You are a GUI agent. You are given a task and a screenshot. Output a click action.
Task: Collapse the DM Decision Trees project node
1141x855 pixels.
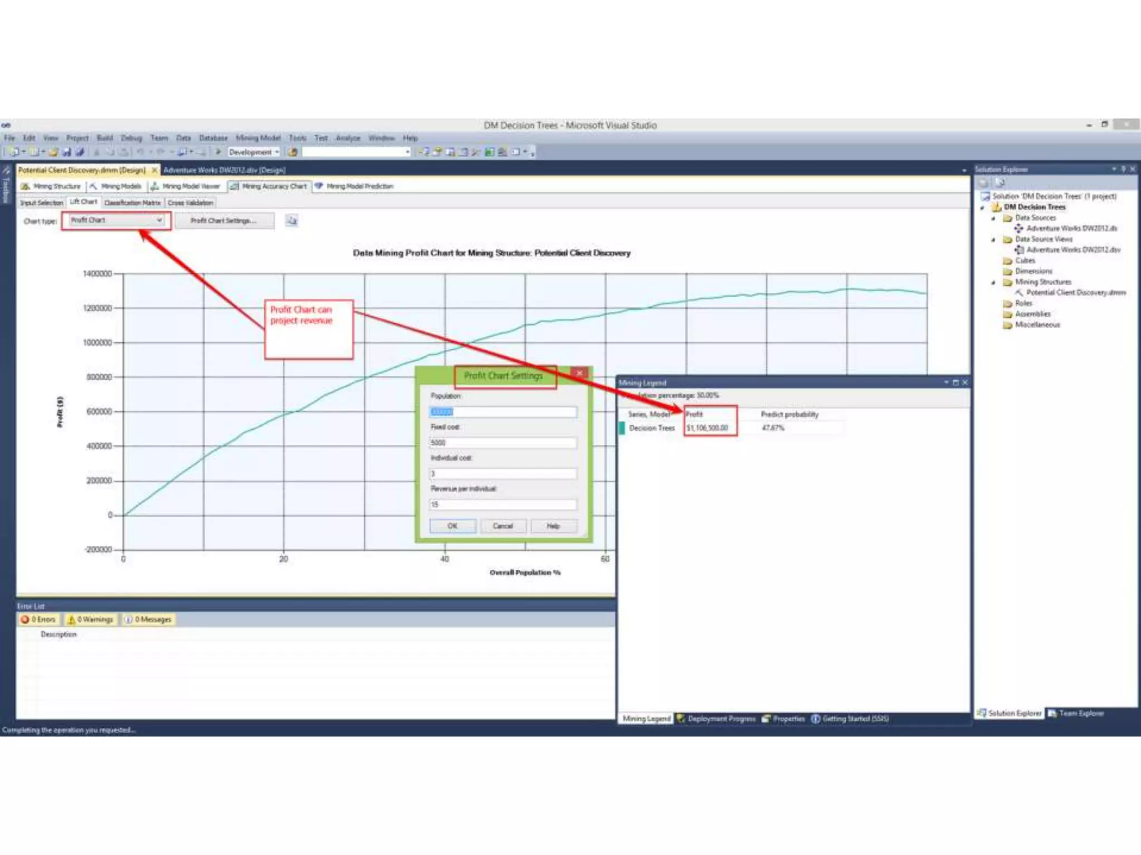pos(983,208)
